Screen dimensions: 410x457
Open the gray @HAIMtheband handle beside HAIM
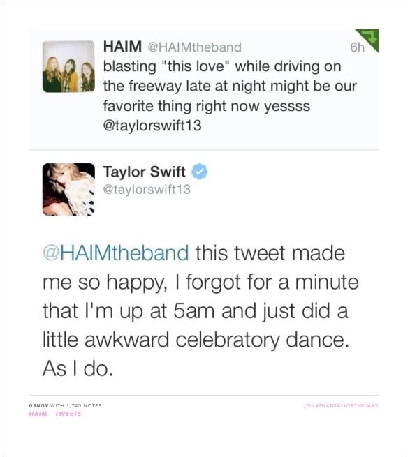coord(195,47)
